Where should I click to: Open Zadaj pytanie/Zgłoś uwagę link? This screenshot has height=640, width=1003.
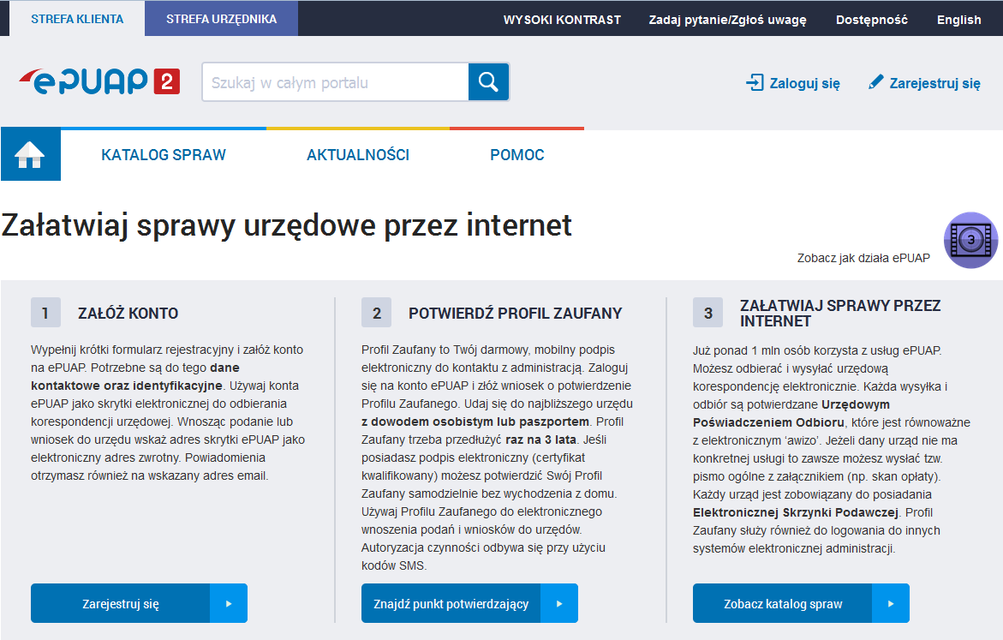(x=727, y=20)
